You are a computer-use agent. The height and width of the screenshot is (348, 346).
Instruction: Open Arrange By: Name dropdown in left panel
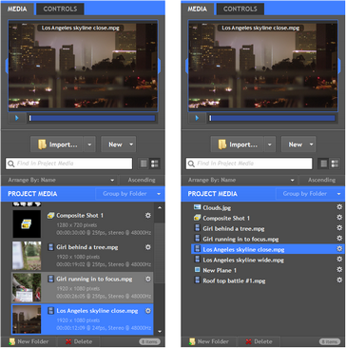(60, 180)
